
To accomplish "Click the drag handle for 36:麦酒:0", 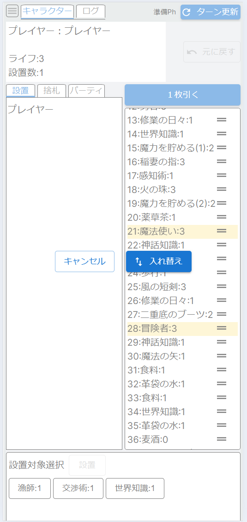I will point(222,440).
